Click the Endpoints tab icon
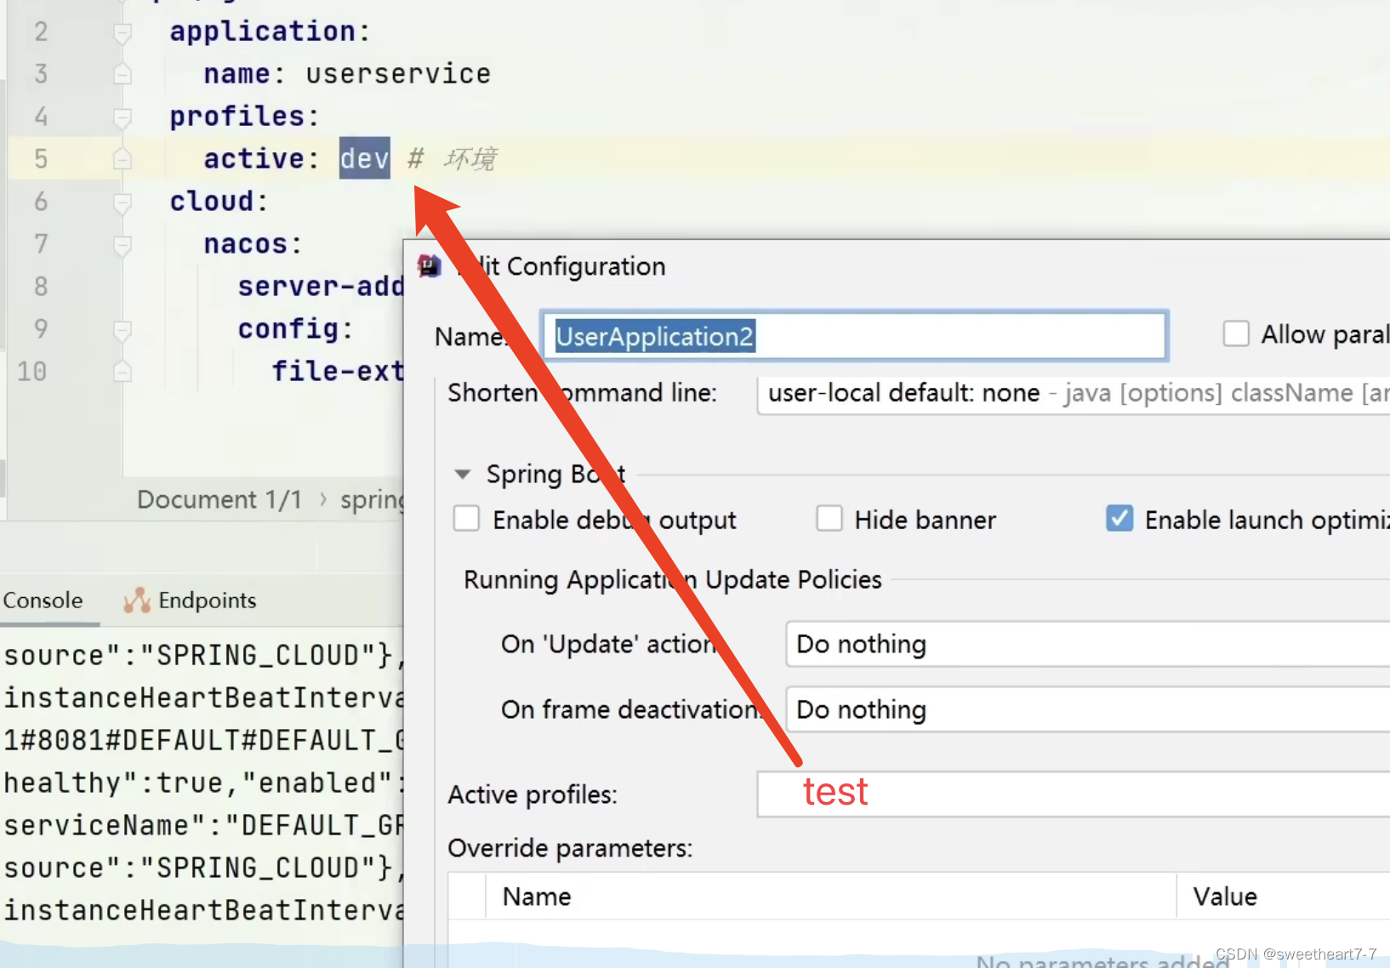The image size is (1390, 968). pyautogui.click(x=136, y=601)
